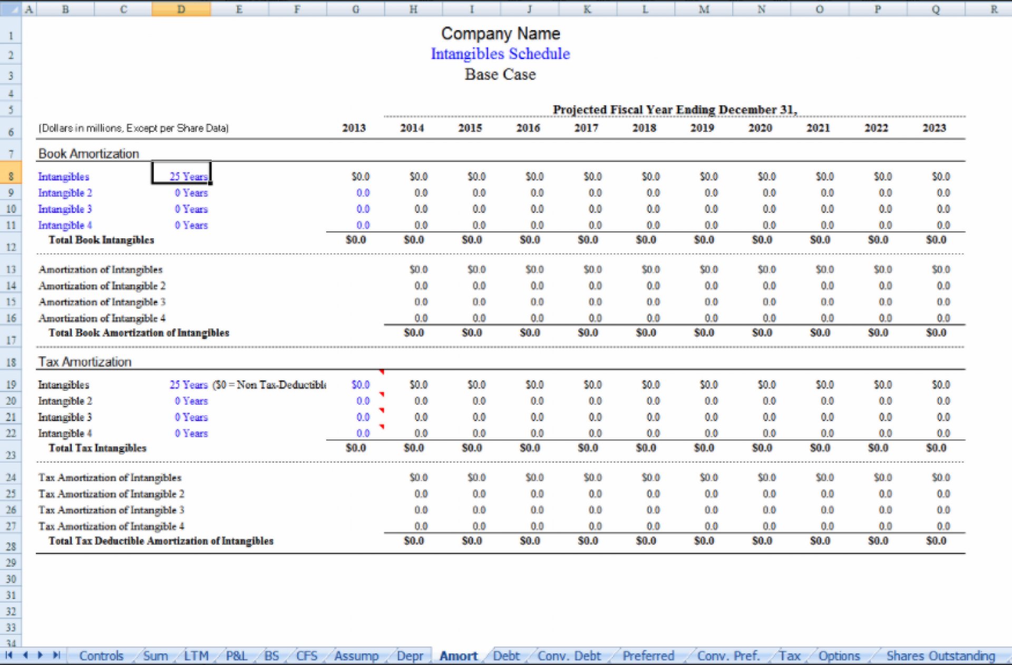This screenshot has height=665, width=1012.
Task: Open the Preferred sheet tab
Action: [x=648, y=656]
